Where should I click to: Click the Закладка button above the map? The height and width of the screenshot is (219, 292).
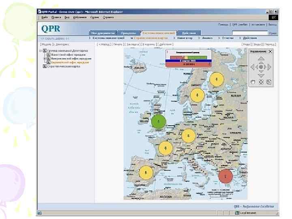coord(132,44)
